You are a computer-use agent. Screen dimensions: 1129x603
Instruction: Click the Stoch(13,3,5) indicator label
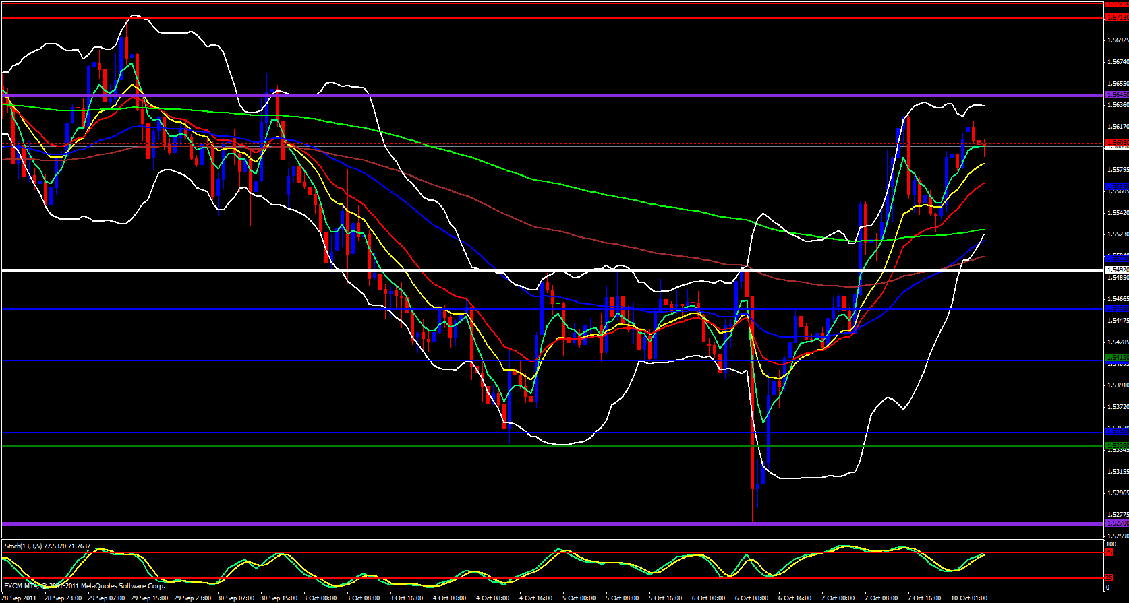[x=47, y=546]
